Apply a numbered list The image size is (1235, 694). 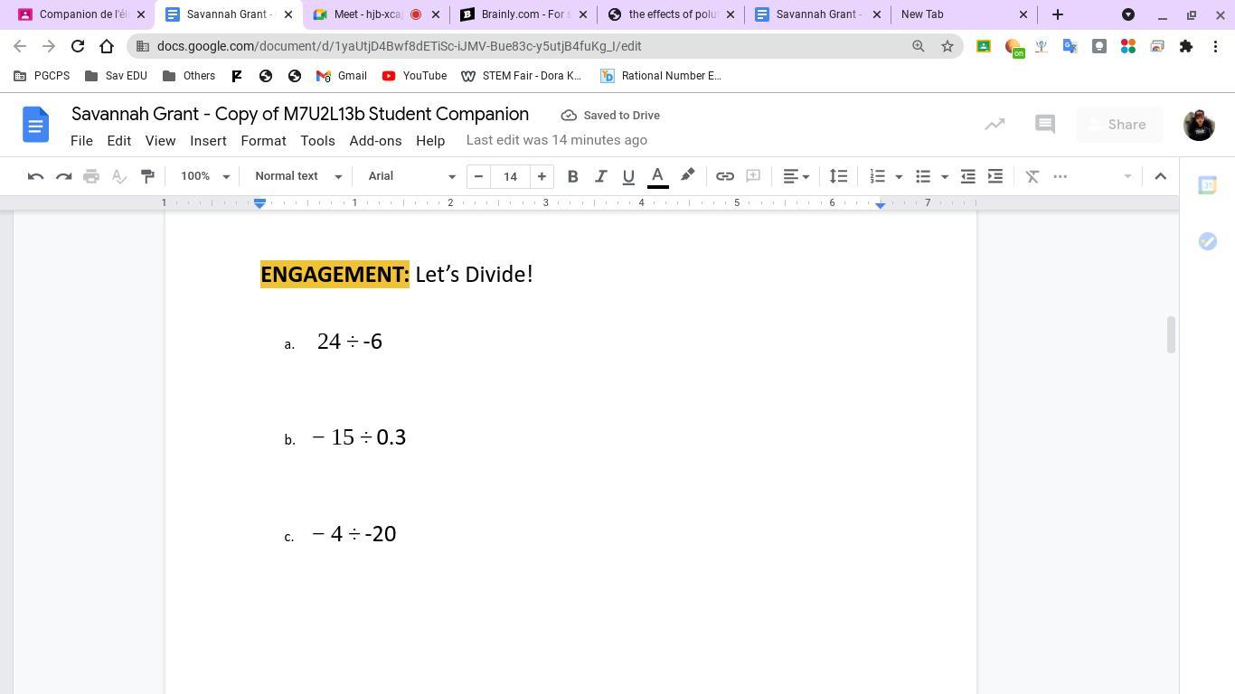click(x=877, y=176)
